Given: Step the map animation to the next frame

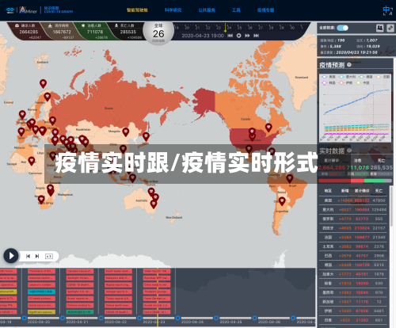Looking at the screenshot, I should (37, 256).
